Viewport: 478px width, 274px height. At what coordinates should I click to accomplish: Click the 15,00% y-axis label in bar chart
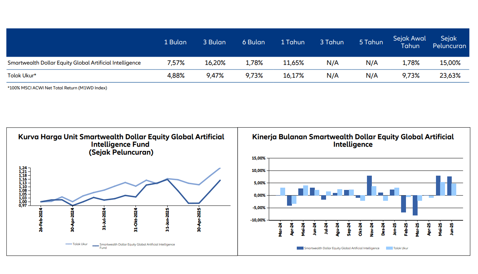pyautogui.click(x=258, y=158)
